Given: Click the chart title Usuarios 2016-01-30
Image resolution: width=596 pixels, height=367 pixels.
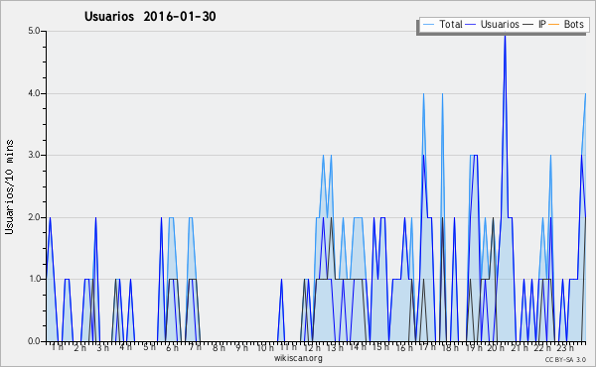Looking at the screenshot, I should pos(150,16).
